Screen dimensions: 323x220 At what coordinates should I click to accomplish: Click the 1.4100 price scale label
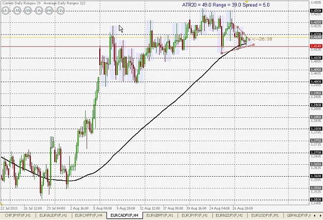pyautogui.click(x=316, y=58)
